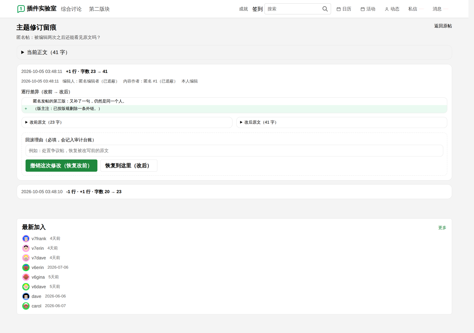Open v7erin's avatar
The width and height of the screenshot is (474, 333).
click(x=26, y=248)
